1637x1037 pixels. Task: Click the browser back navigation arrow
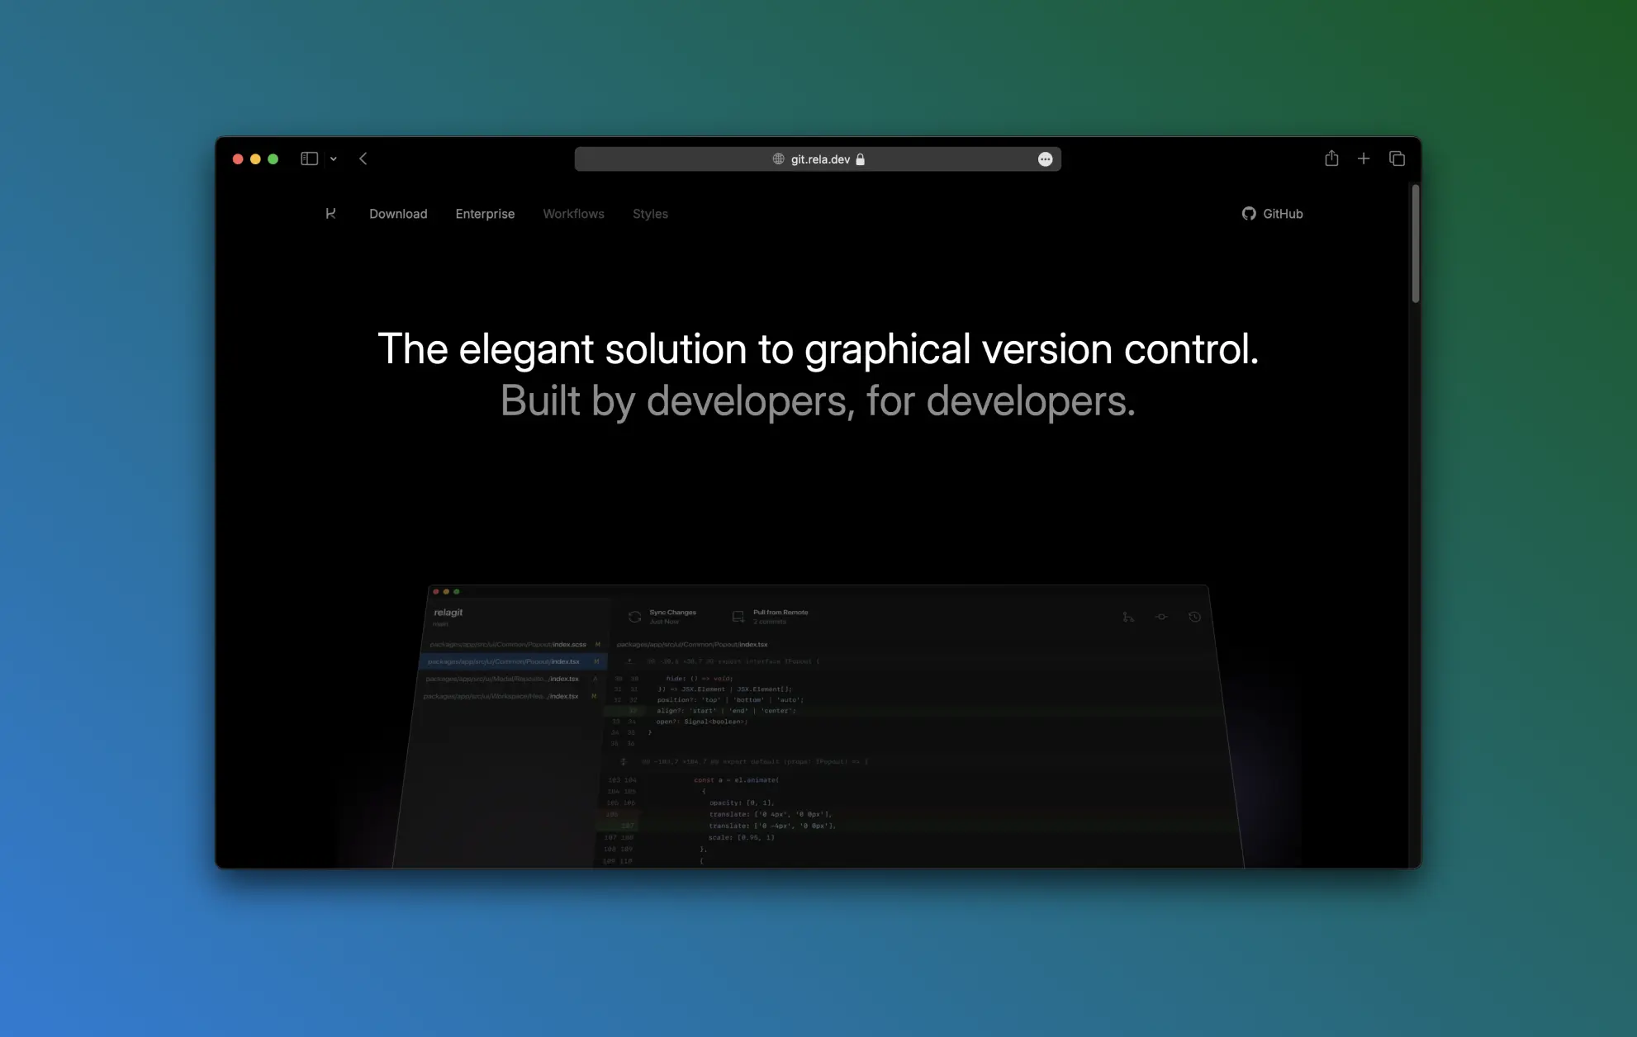(363, 159)
